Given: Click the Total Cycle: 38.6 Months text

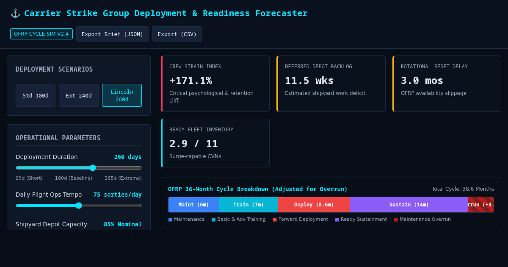Looking at the screenshot, I should pos(463,189).
